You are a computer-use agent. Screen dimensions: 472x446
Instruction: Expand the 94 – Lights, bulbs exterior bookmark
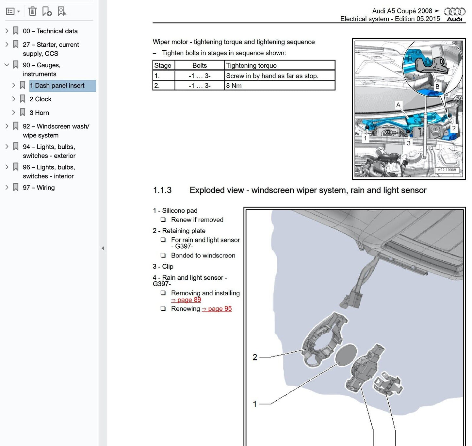(x=7, y=147)
